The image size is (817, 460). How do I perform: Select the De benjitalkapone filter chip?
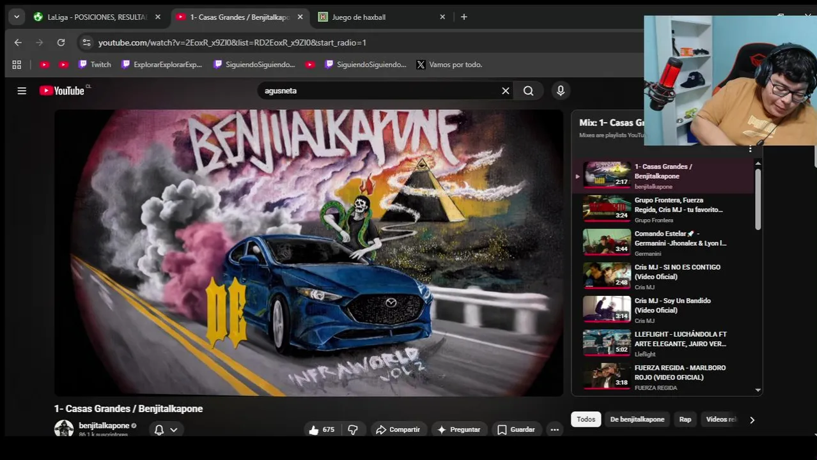pos(637,420)
